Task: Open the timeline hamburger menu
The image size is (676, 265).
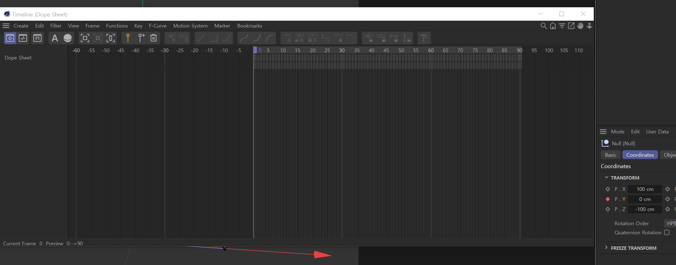Action: (6, 26)
